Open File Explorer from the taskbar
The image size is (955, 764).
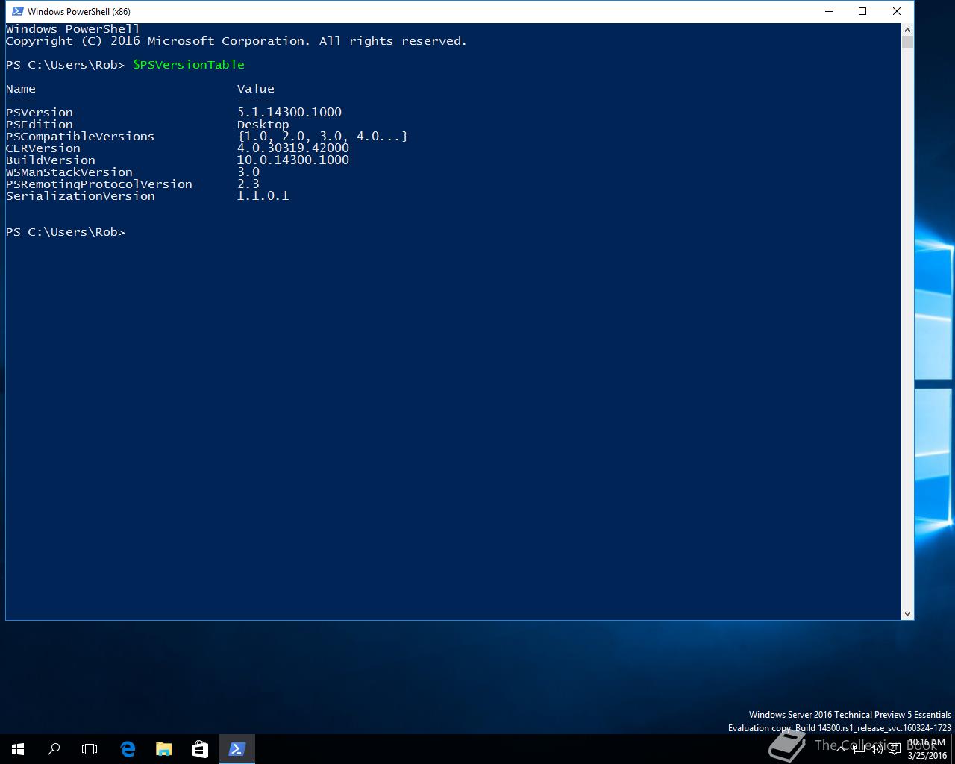164,749
